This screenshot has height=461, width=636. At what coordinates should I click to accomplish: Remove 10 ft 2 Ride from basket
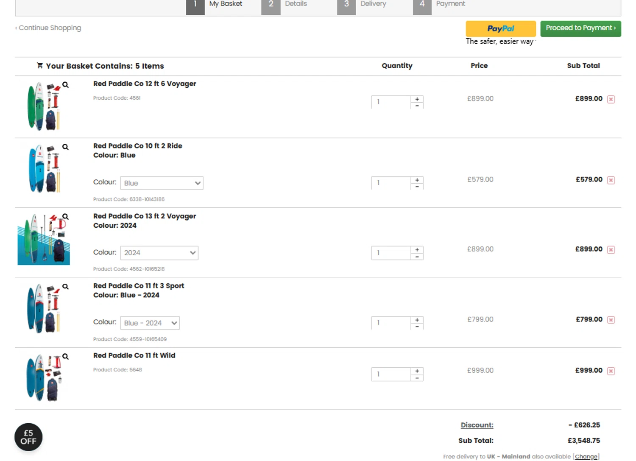tap(611, 180)
